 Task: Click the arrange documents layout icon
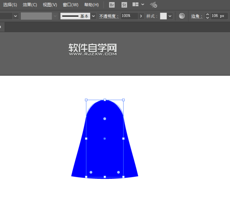coord(135,5)
